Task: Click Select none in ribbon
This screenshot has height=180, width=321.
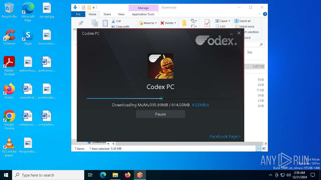Action: click(x=244, y=26)
